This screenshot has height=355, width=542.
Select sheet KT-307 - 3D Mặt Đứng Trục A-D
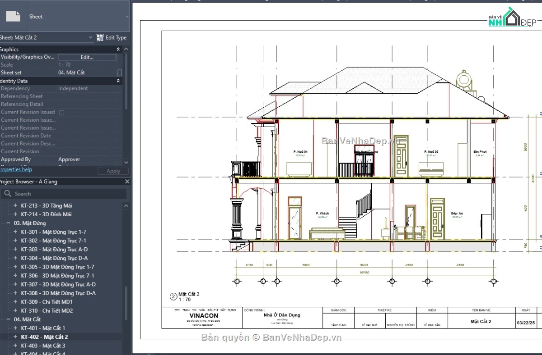[x=58, y=284]
